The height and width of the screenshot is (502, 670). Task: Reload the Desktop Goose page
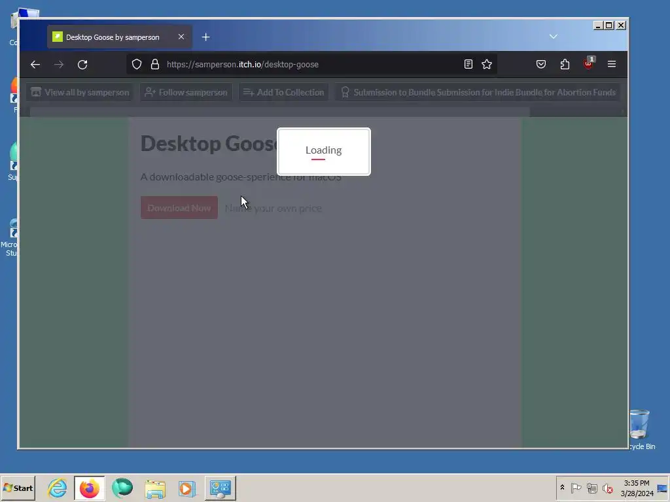coord(82,65)
